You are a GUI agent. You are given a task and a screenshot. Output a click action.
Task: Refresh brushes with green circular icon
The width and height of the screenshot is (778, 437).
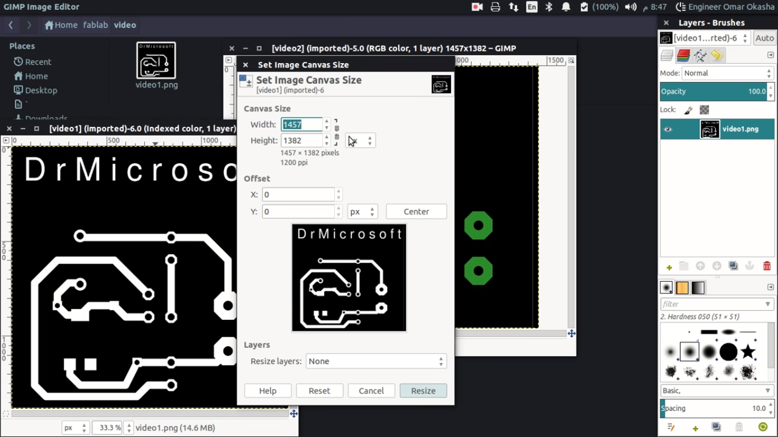point(763,427)
